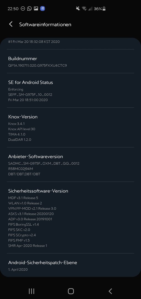
Task: Tap the Sicherheitssoftware-Version entry
Action: point(70,218)
